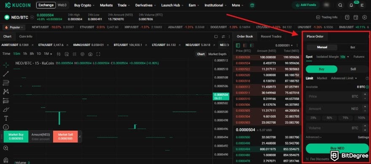Expand the Trade menu

coord(124,5)
